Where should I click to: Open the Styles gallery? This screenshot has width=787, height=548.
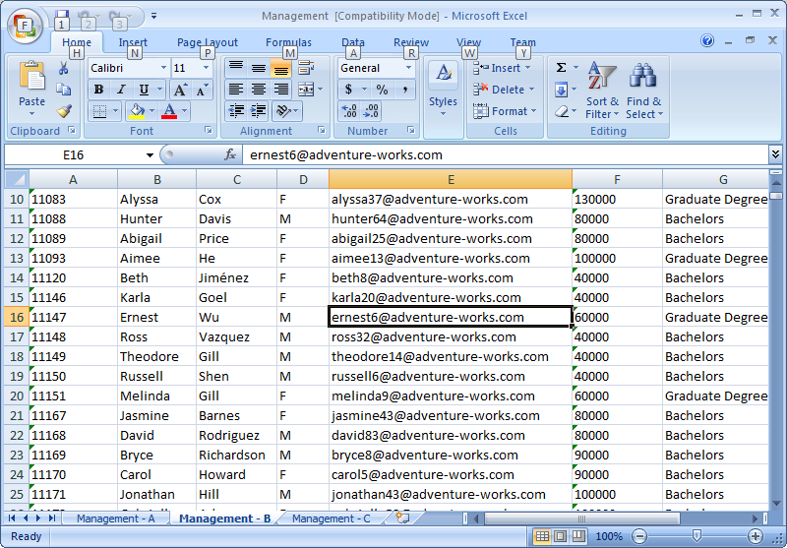coord(444,90)
